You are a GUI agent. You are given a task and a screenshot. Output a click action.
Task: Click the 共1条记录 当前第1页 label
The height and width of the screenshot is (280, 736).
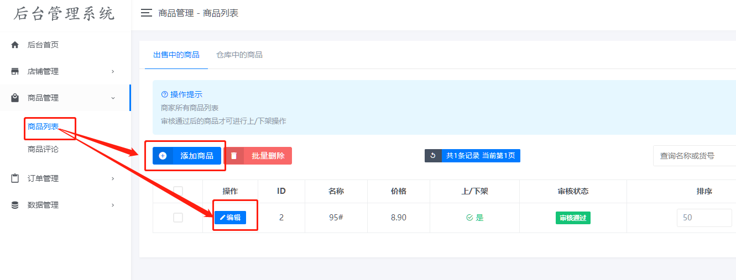pyautogui.click(x=481, y=156)
